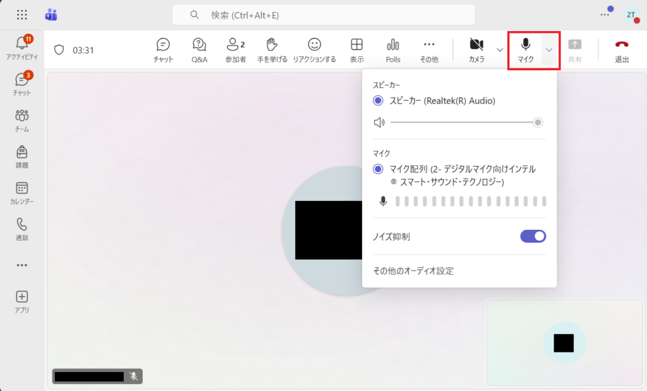647x391 pixels.
Task: Open the Polls icon
Action: pyautogui.click(x=393, y=50)
